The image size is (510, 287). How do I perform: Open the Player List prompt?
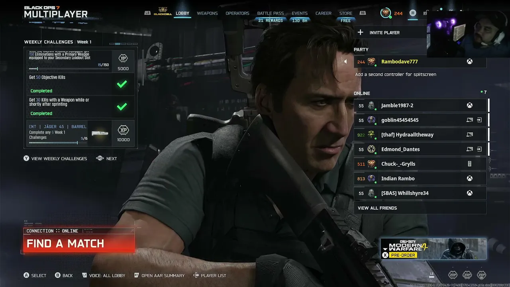point(210,275)
